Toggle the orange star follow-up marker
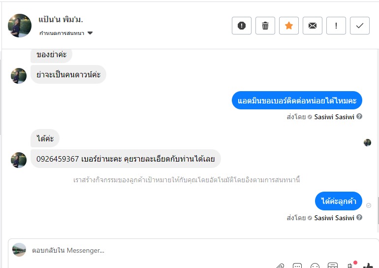This screenshot has width=379, height=268. point(289,26)
